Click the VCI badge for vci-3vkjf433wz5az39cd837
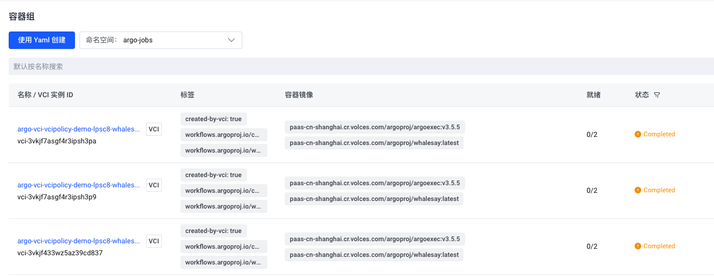 coord(154,241)
